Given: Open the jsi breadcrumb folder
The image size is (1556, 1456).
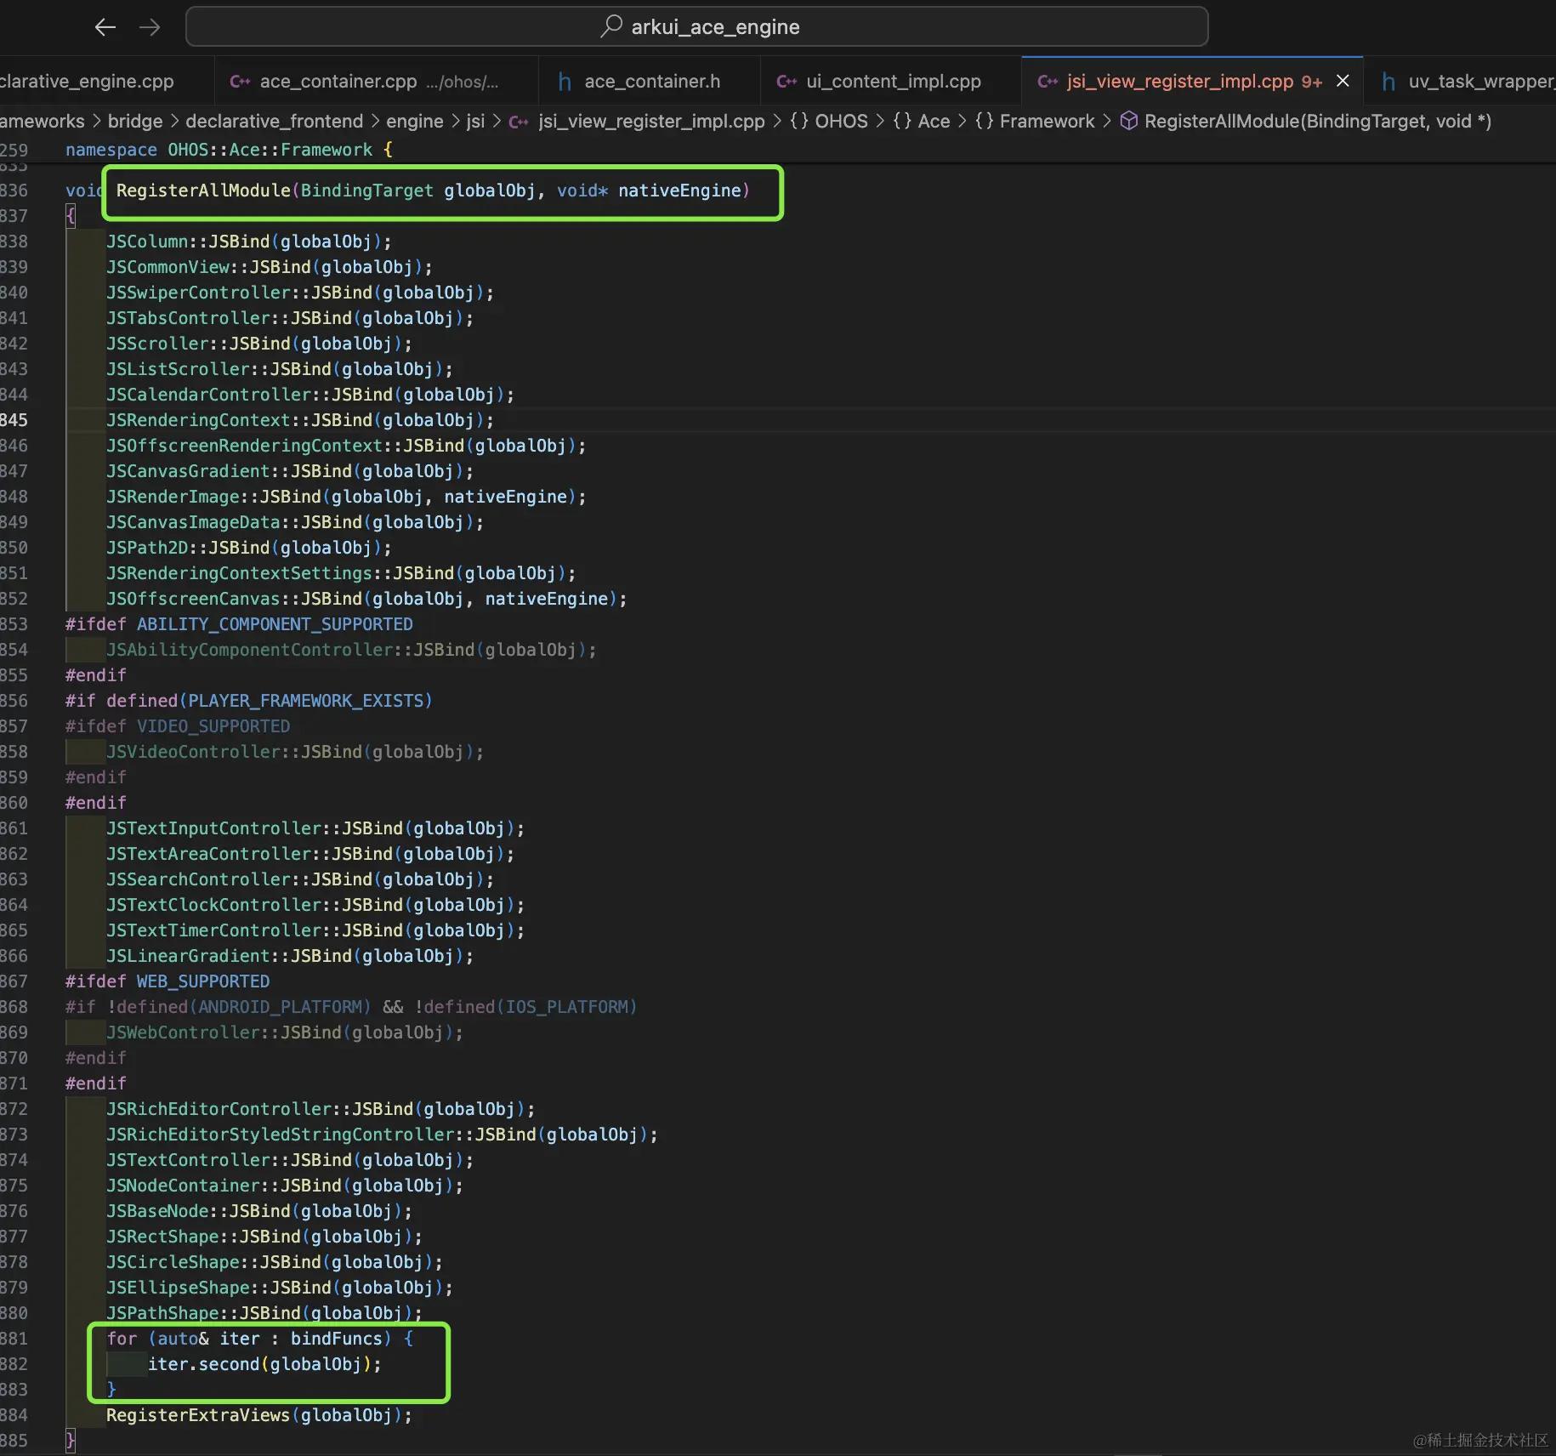Looking at the screenshot, I should tap(475, 121).
